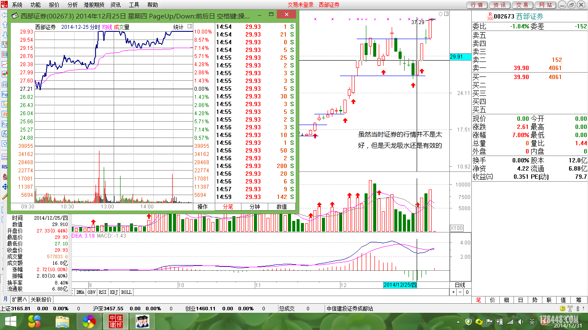
Task: Select the 细 tab in quote panel
Action: coord(507,300)
